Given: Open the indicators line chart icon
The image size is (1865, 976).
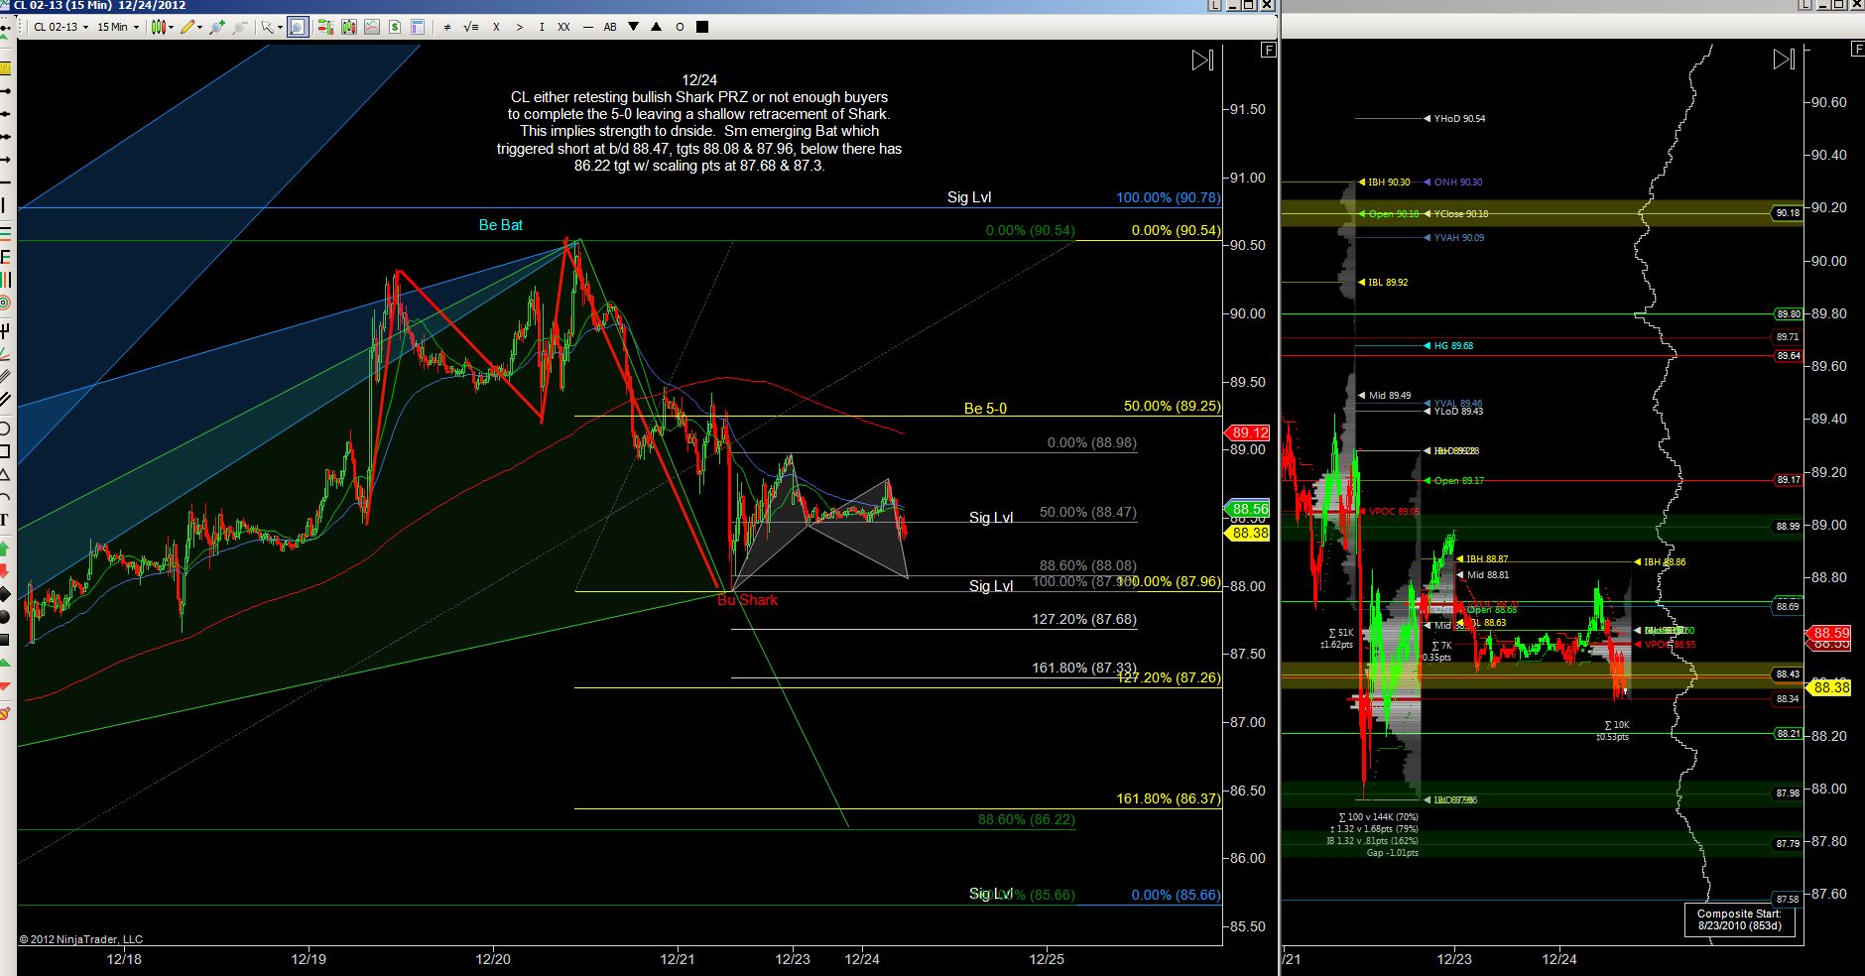Looking at the screenshot, I should 372,27.
